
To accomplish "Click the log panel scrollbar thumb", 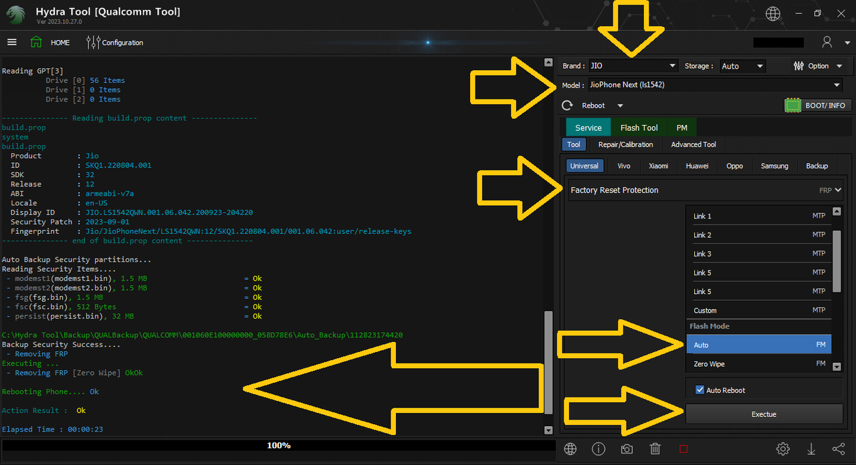I will (548, 362).
